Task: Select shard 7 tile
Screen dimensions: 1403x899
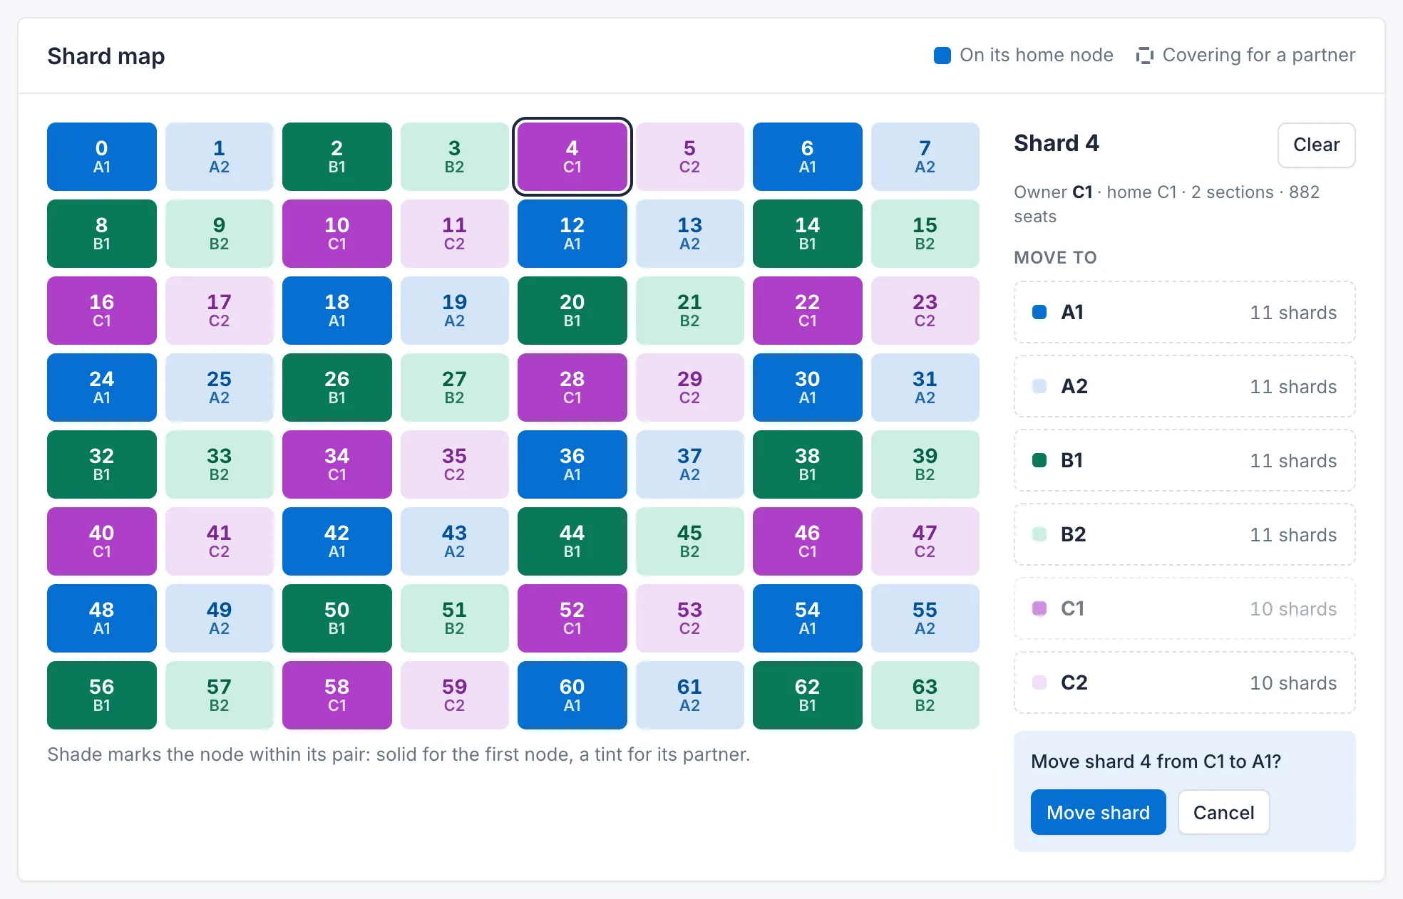Action: pos(925,157)
